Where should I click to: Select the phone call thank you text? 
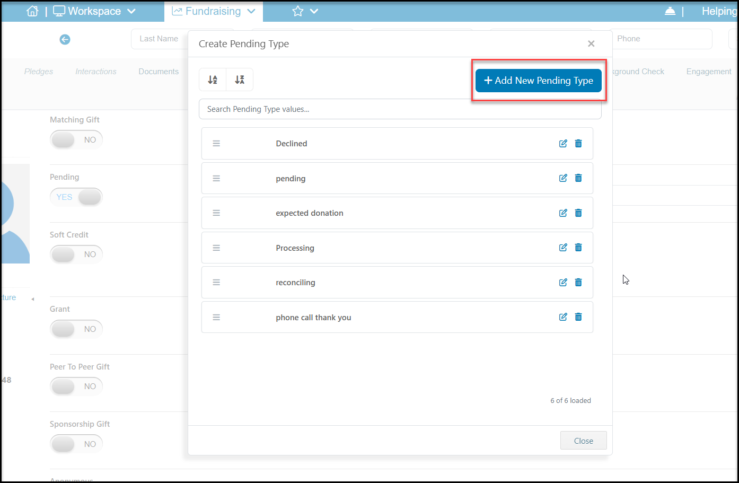coord(313,318)
